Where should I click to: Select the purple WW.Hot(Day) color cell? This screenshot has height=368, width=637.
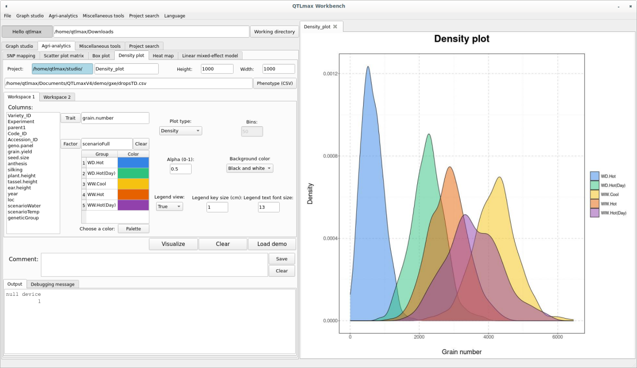coord(133,205)
